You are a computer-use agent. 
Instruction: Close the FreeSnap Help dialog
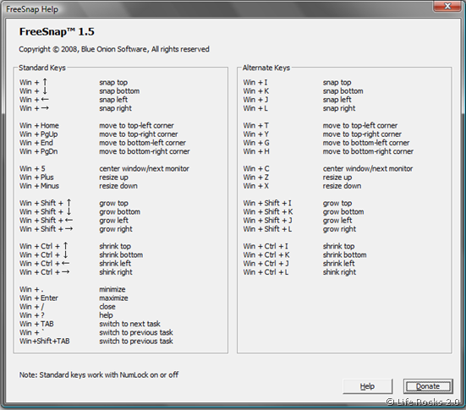pos(447,6)
